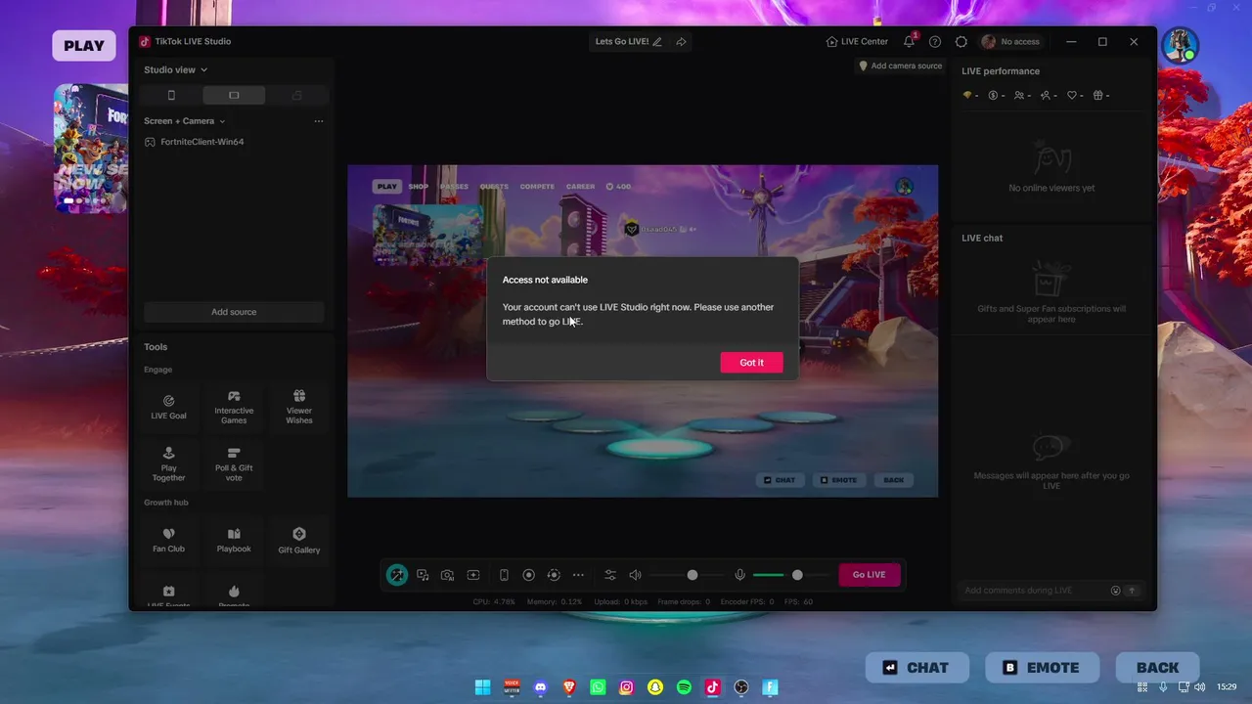1252x704 pixels.
Task: Open WhatsApp from the taskbar
Action: 598,687
